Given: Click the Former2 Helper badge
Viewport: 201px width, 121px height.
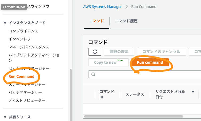Looking at the screenshot, I should coord(14,7).
